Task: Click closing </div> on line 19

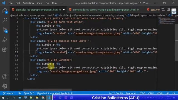Action: (x=31, y=79)
